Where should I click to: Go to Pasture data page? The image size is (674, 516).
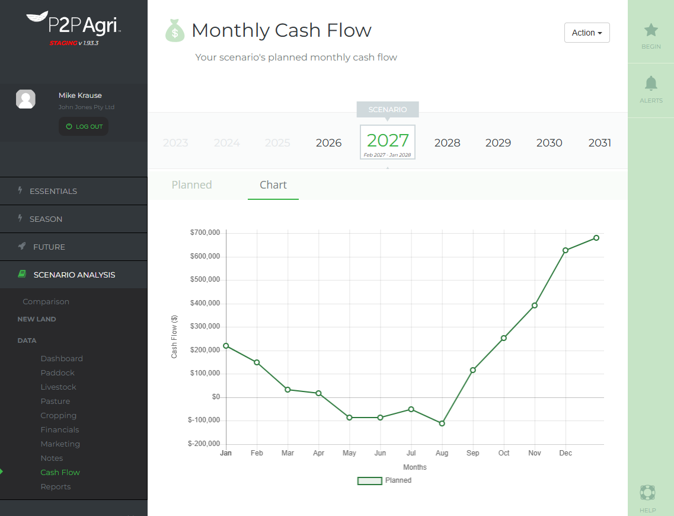click(x=55, y=401)
